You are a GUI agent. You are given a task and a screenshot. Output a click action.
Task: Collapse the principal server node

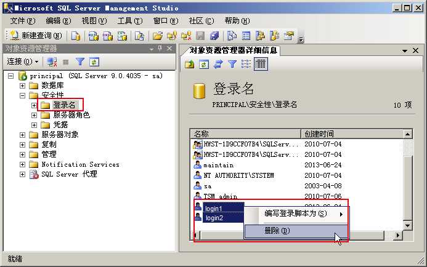coord(11,76)
